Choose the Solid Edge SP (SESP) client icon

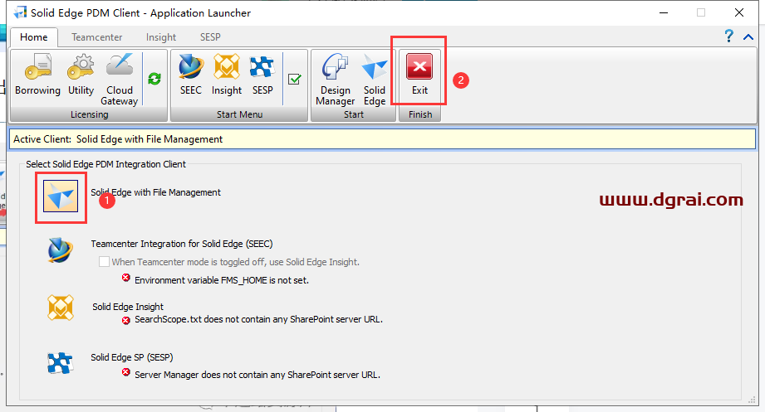(61, 363)
